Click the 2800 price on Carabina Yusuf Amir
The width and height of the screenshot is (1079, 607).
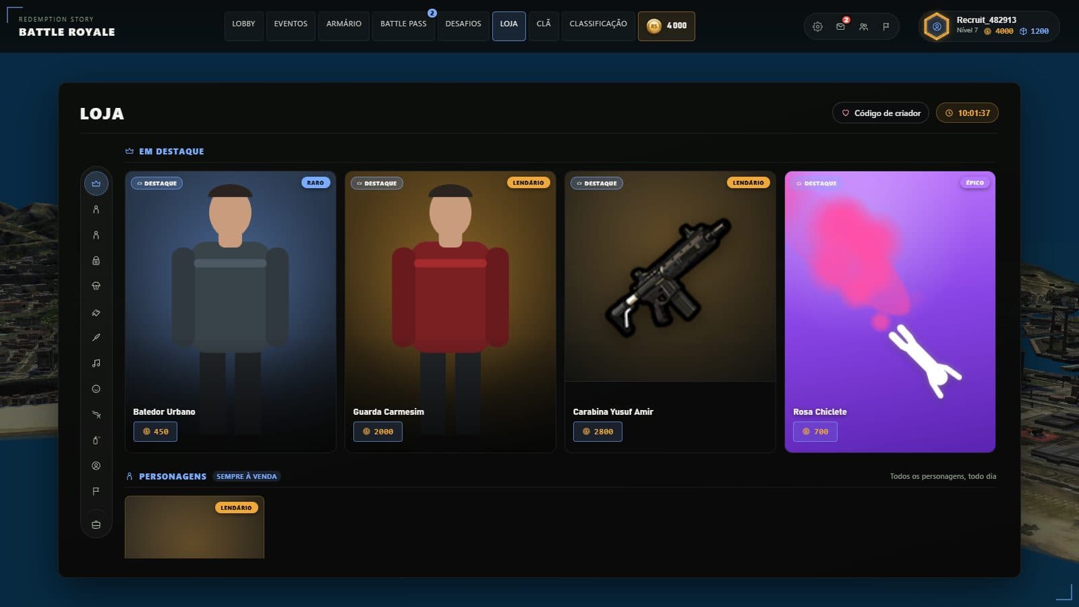coord(597,432)
